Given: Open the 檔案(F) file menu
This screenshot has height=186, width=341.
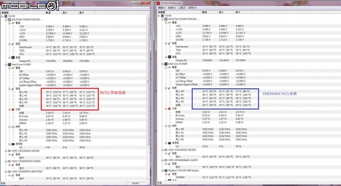Looking at the screenshot, I should click(x=162, y=8).
